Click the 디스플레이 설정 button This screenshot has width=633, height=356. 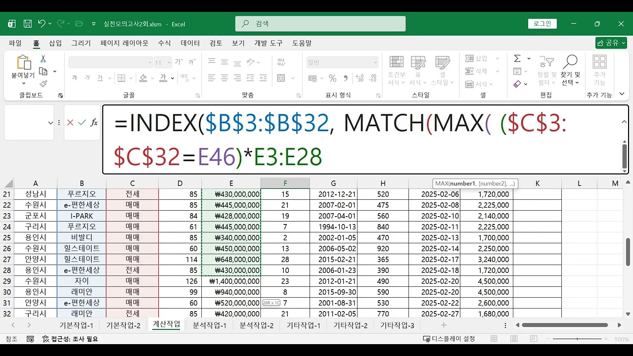pos(449,339)
